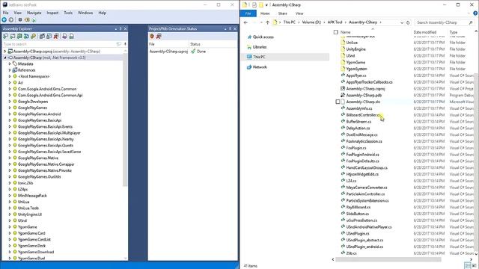Click the purple icon in Assembly Explorer toolbar
479x269 pixels.
point(64,37)
